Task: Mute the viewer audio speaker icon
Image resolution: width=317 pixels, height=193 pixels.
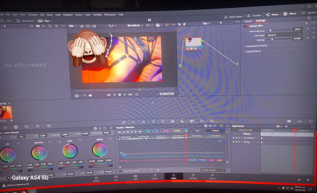Action: tap(90, 95)
